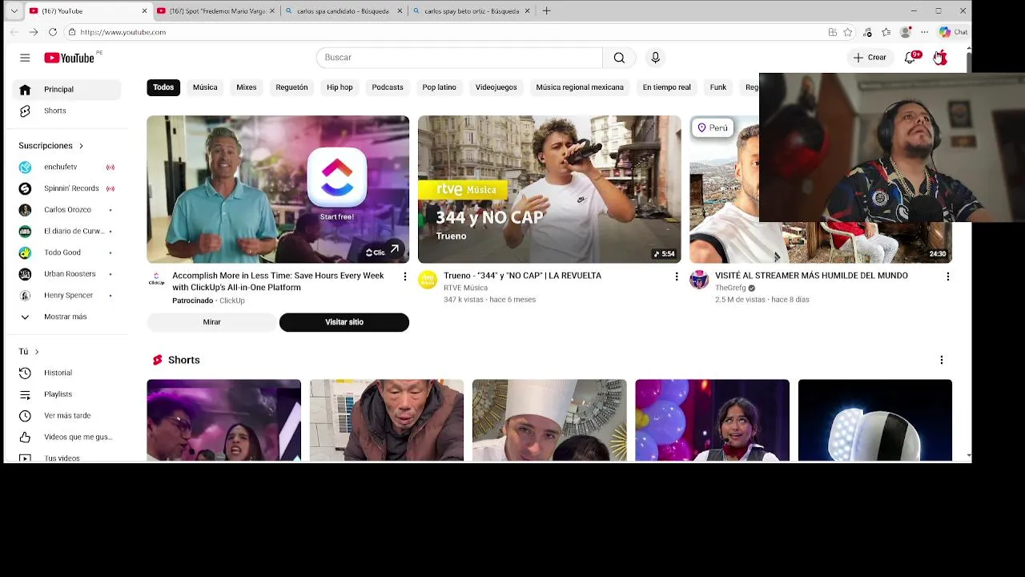The height and width of the screenshot is (577, 1025).
Task: Open VISITÉ AL STREAMER MÁS HUMILDE video title
Action: pos(811,276)
